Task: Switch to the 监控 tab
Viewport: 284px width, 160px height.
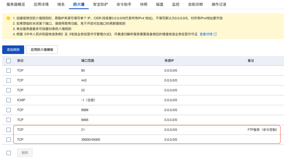Action: (x=176, y=5)
